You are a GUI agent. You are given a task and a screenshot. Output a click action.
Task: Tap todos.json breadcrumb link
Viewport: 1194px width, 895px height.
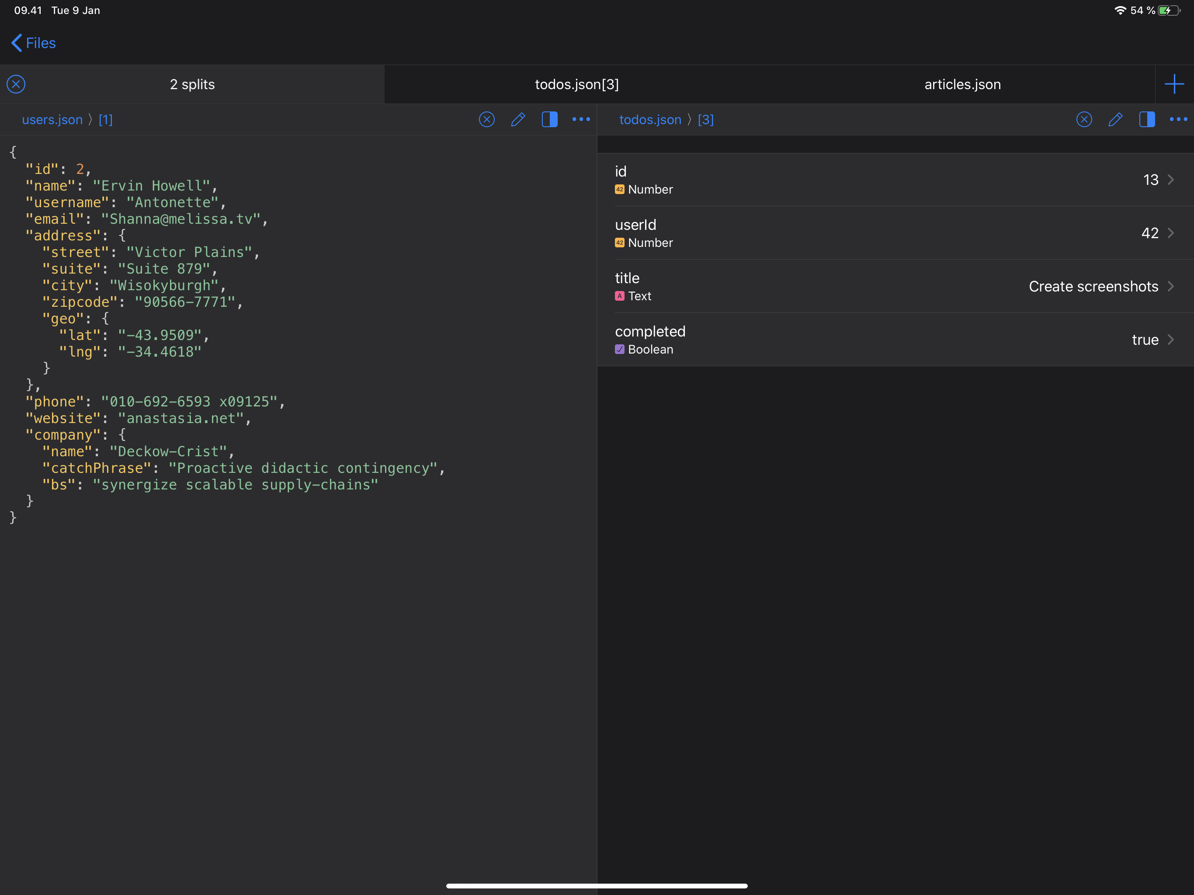tap(650, 120)
